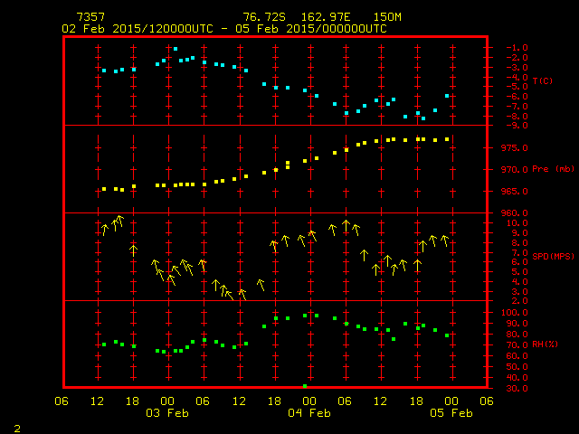Click the 30.0 humidity axis label
The height and width of the screenshot is (434, 579).
[517, 389]
